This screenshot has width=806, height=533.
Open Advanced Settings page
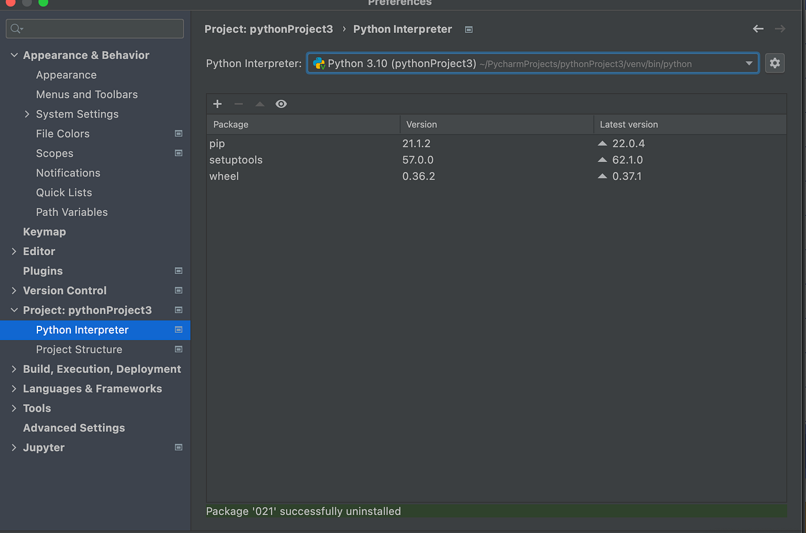[74, 428]
